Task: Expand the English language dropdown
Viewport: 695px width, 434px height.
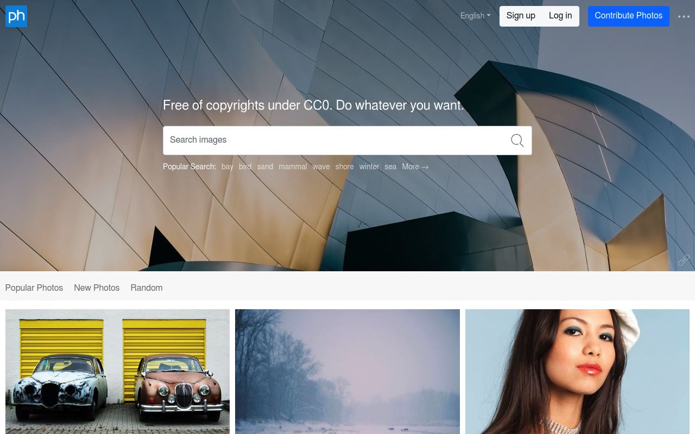Action: pyautogui.click(x=475, y=16)
